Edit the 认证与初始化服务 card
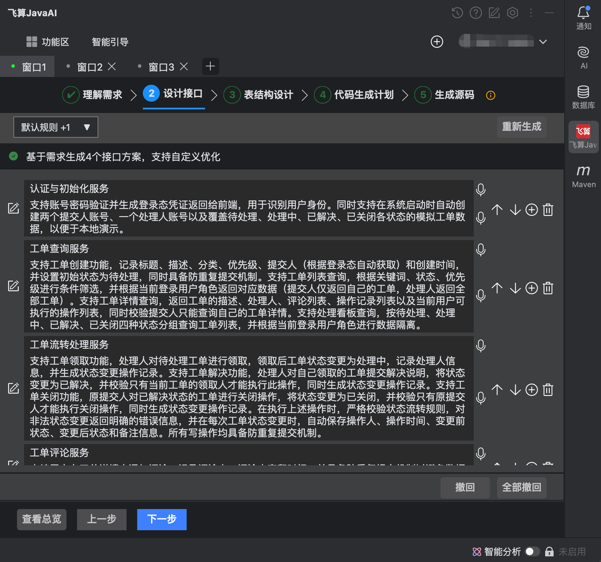This screenshot has height=562, width=601. tap(14, 208)
